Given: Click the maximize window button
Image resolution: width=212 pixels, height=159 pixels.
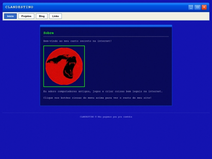Looking at the screenshot, I should pyautogui.click(x=197, y=7).
